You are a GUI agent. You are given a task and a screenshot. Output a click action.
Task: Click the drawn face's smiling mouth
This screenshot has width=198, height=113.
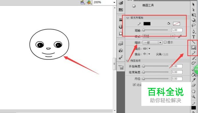pos(48,53)
